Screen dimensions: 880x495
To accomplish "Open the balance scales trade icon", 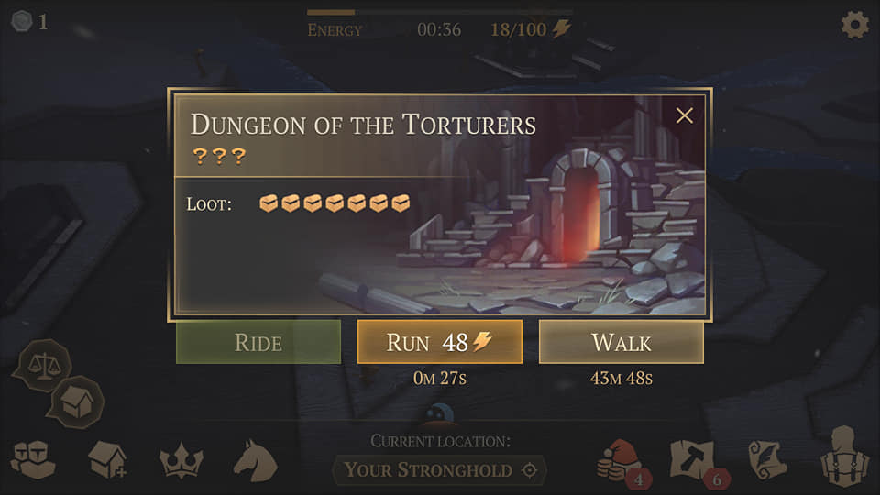I will click(x=44, y=366).
